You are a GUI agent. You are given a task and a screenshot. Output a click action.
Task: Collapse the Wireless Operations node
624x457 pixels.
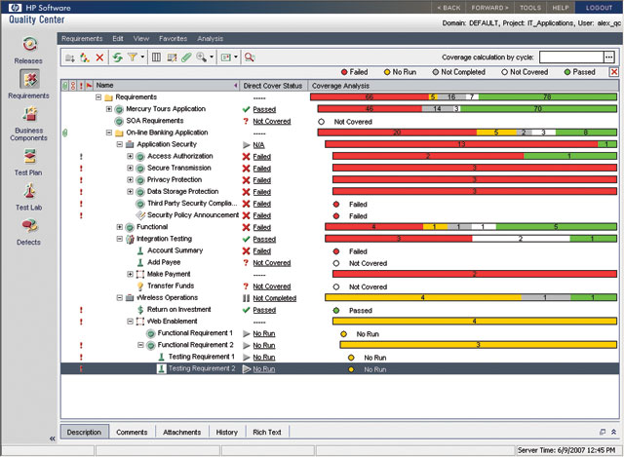[x=119, y=297]
